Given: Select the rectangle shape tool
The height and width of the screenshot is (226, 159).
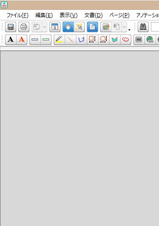Looking at the screenshot, I should point(93,39).
